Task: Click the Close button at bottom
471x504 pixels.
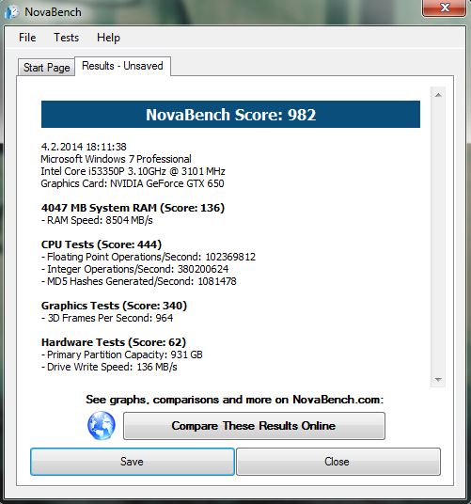Action: pos(338,462)
